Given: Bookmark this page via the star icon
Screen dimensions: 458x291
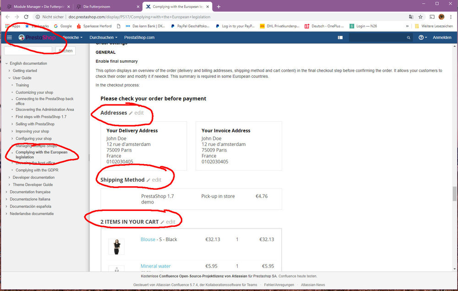Looking at the screenshot, I should (420, 16).
